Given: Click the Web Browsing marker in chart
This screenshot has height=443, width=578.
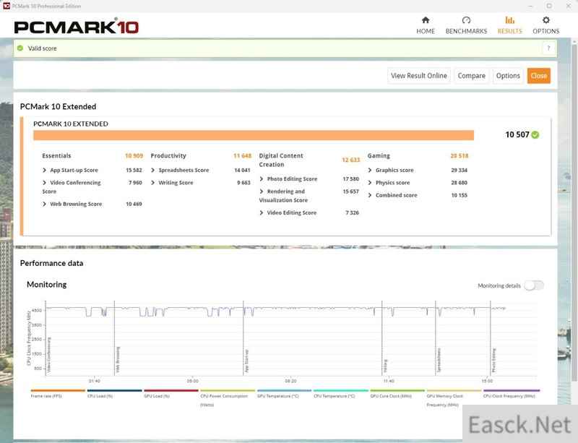Looking at the screenshot, I should (118, 359).
